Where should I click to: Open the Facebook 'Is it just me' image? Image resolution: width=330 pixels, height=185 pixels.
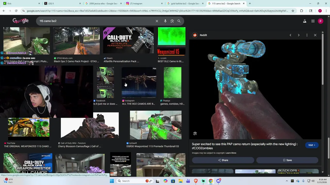105,83
